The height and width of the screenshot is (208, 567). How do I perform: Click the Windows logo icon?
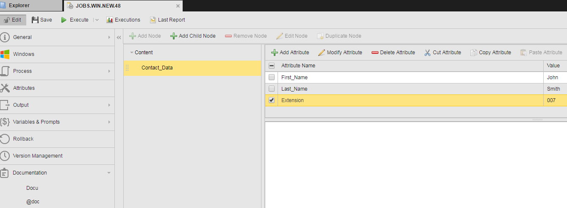[x=5, y=54]
